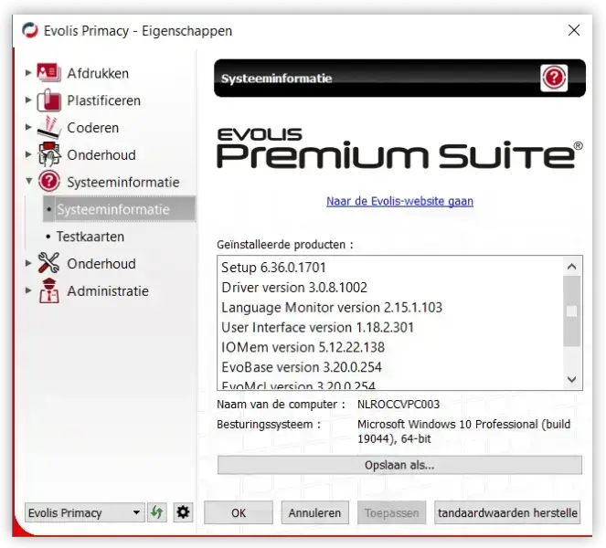The height and width of the screenshot is (548, 606).
Task: Expand the Onderhoud node arrow above Administratie
Action: coord(27,263)
